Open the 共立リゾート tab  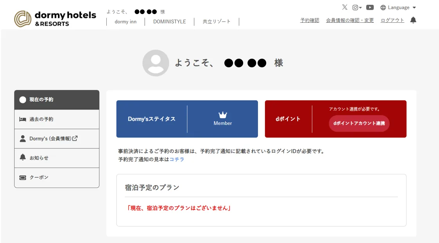[x=217, y=22]
